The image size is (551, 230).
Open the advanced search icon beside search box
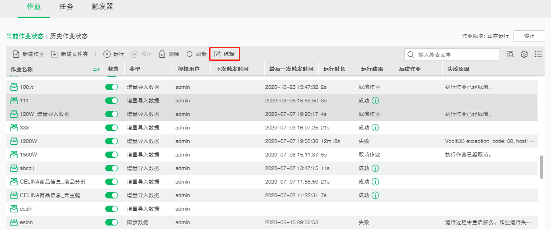pos(510,54)
